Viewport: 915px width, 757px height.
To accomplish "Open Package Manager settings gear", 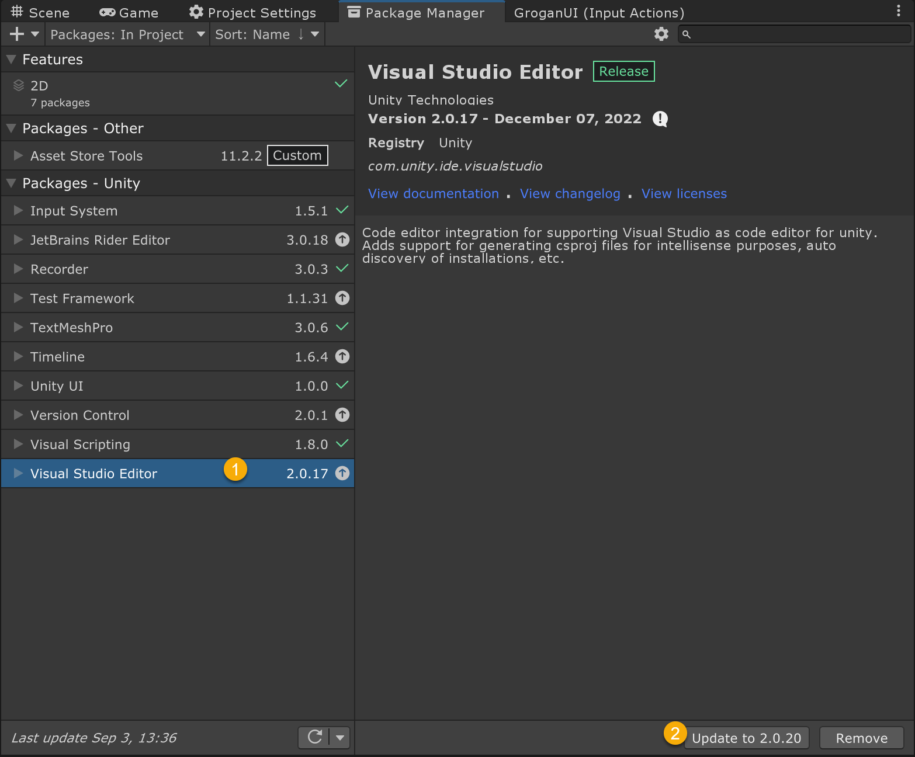I will (661, 34).
